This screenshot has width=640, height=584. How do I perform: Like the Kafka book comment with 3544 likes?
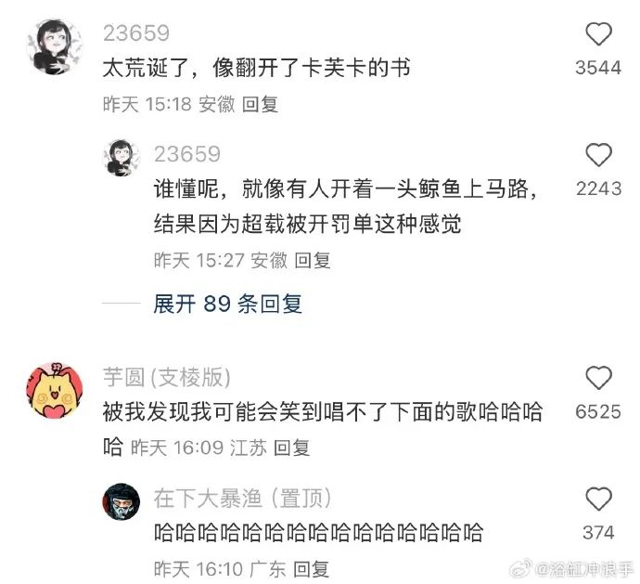(x=598, y=34)
